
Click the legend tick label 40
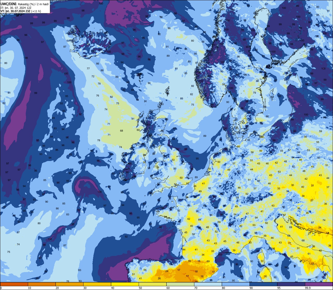point(113,288)
